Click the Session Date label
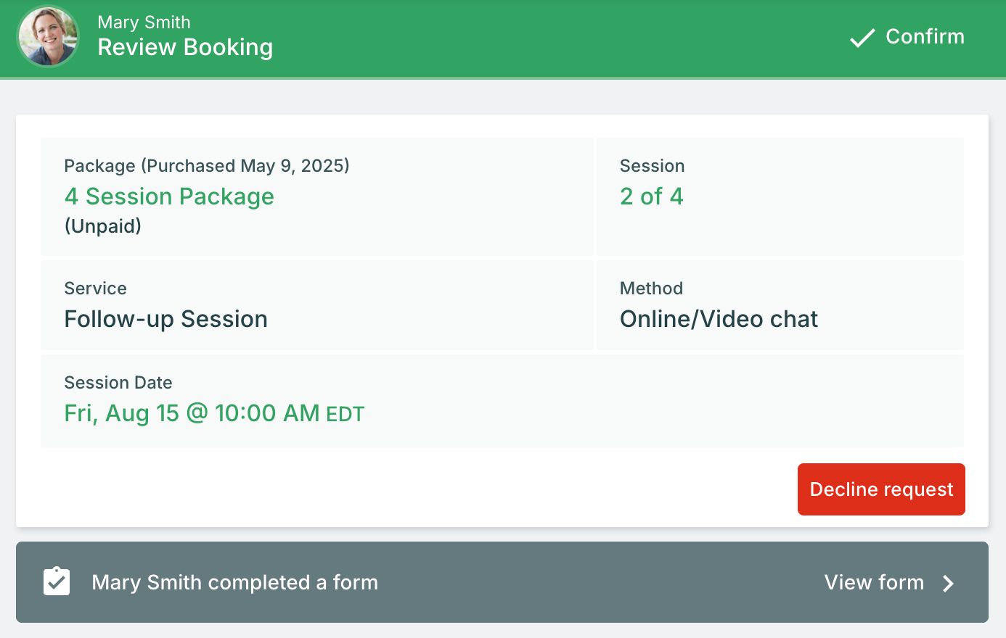1006x638 pixels. point(118,383)
